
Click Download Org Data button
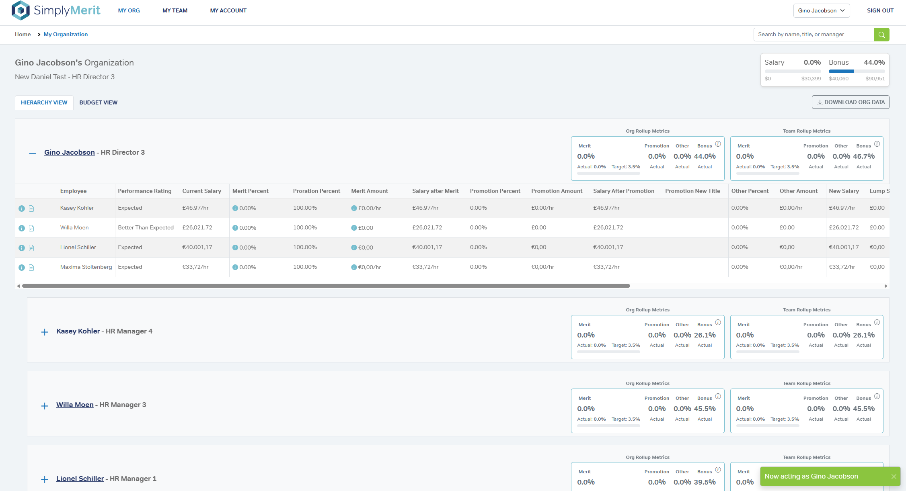coord(851,102)
